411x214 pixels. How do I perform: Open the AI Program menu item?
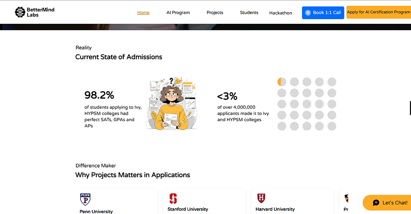178,13
